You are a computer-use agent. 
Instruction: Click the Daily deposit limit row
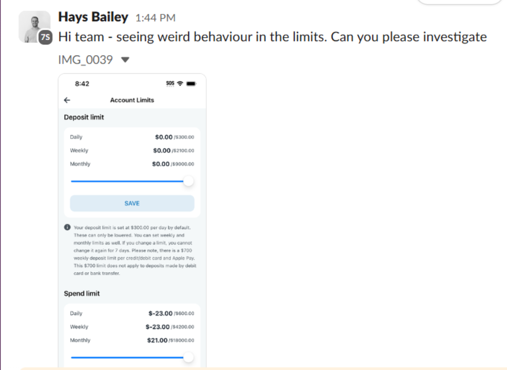(132, 137)
